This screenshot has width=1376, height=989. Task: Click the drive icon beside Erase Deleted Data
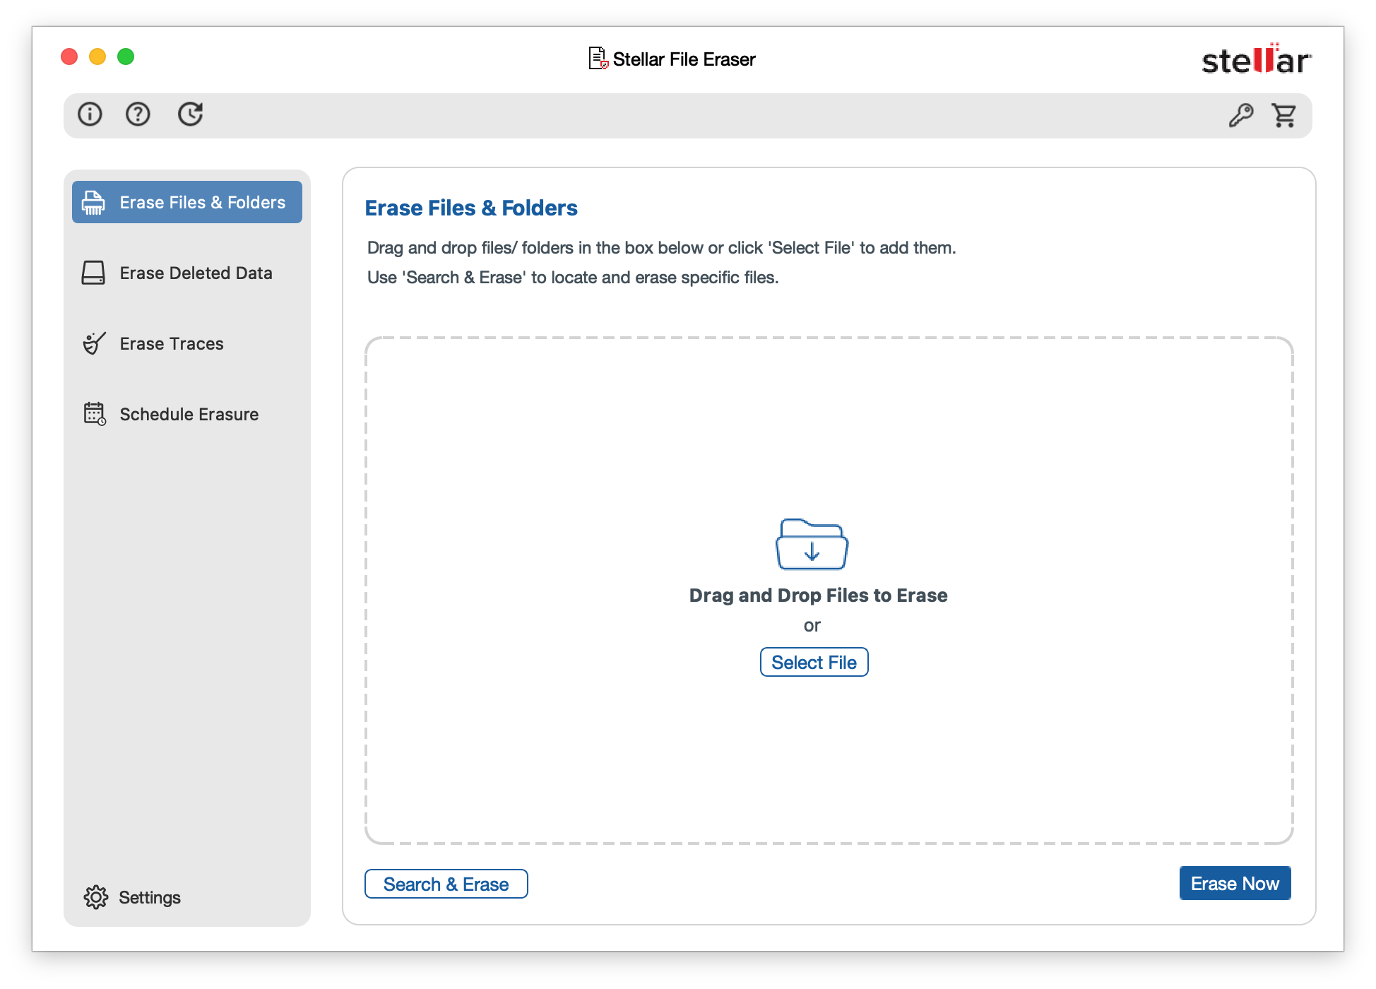pos(93,273)
